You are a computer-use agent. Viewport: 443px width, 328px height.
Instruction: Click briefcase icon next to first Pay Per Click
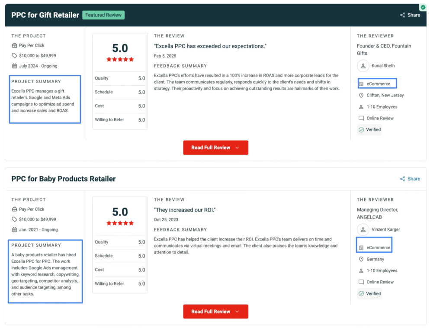click(14, 45)
